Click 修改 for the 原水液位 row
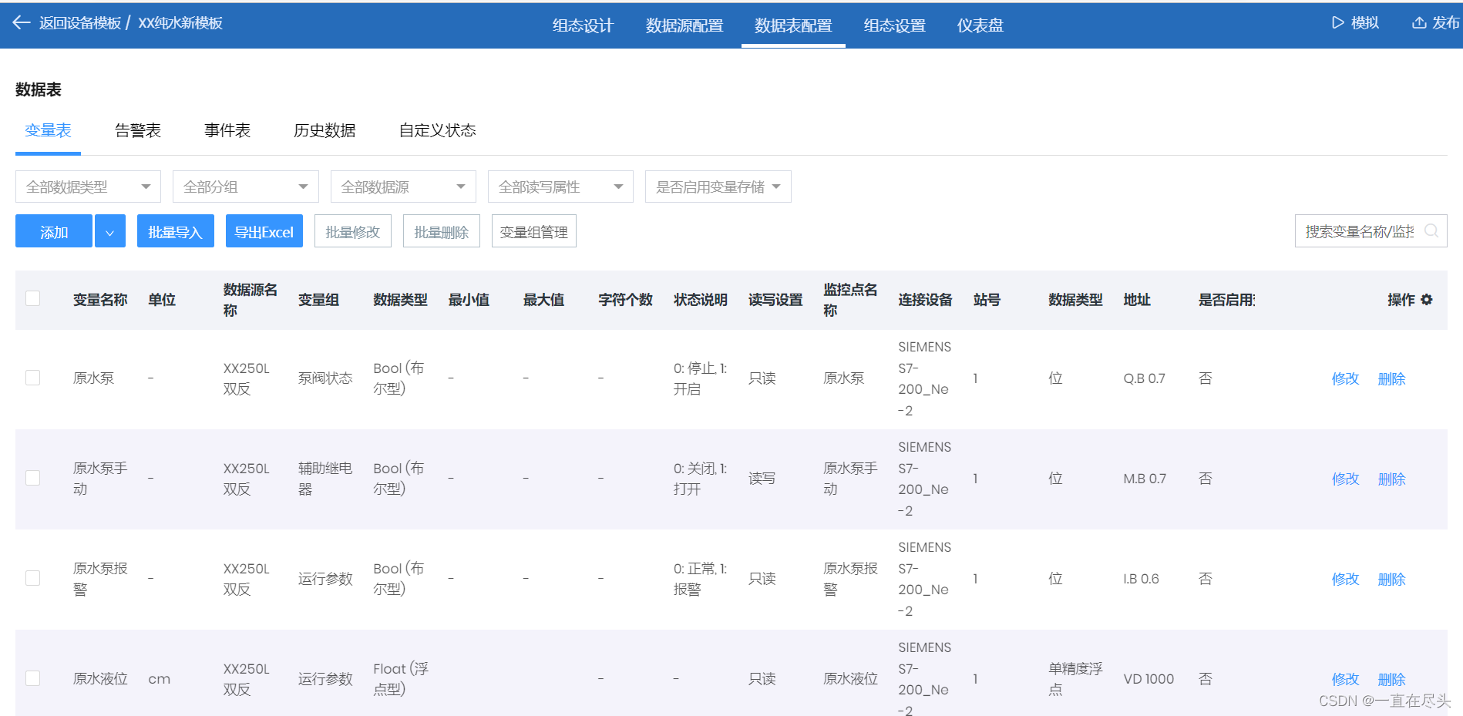 tap(1346, 679)
